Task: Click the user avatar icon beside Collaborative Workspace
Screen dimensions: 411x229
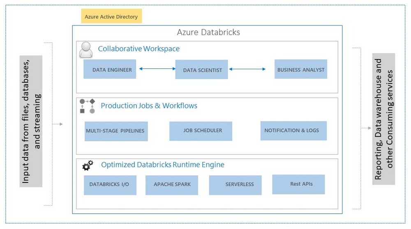Action: (86, 50)
